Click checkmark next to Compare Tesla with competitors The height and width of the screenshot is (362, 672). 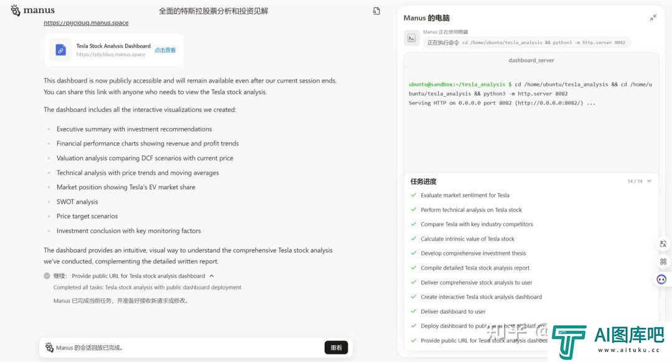[x=414, y=224]
